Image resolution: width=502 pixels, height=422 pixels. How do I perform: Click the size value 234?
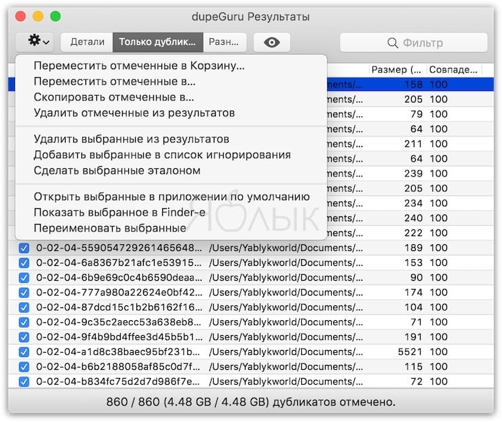click(x=413, y=203)
